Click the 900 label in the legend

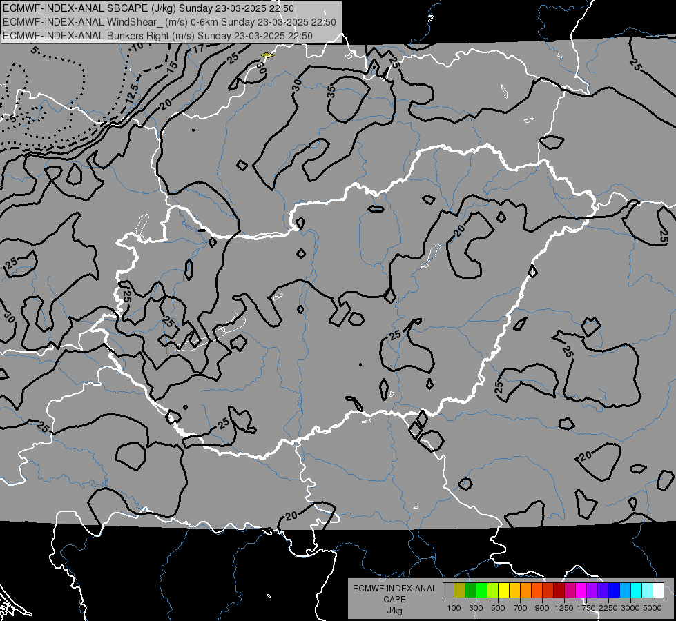pos(542,608)
